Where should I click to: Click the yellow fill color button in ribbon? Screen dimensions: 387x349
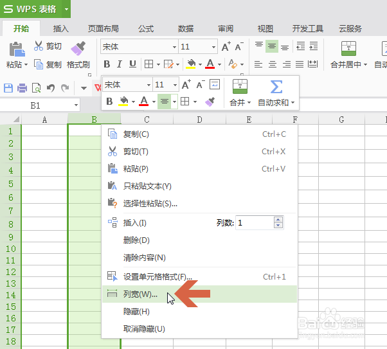click(x=191, y=64)
